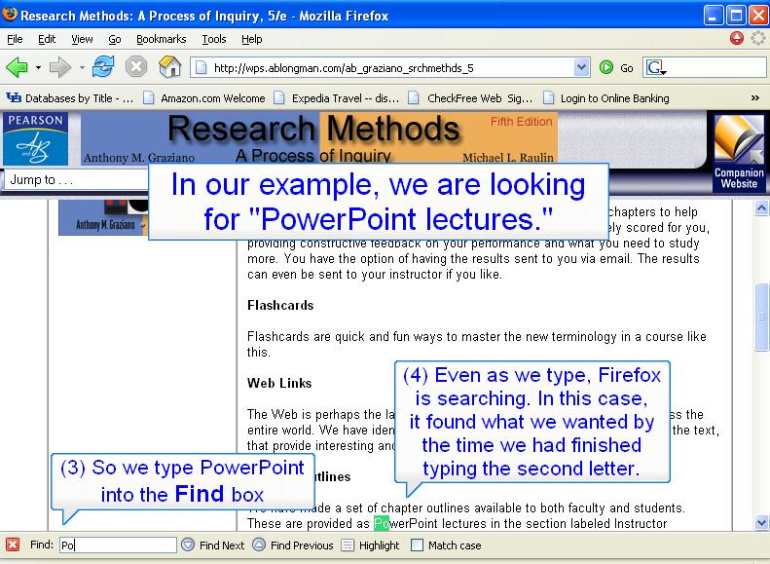
Task: Click in the Find text box
Action: click(x=118, y=545)
